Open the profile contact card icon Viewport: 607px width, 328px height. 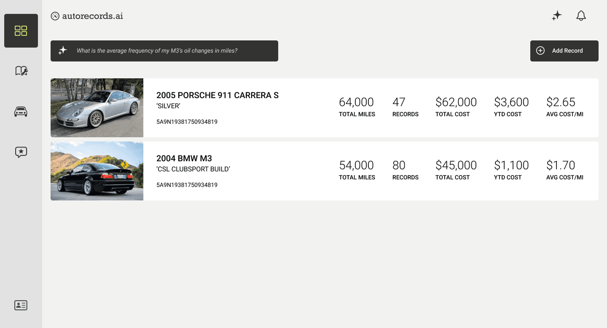pos(21,305)
